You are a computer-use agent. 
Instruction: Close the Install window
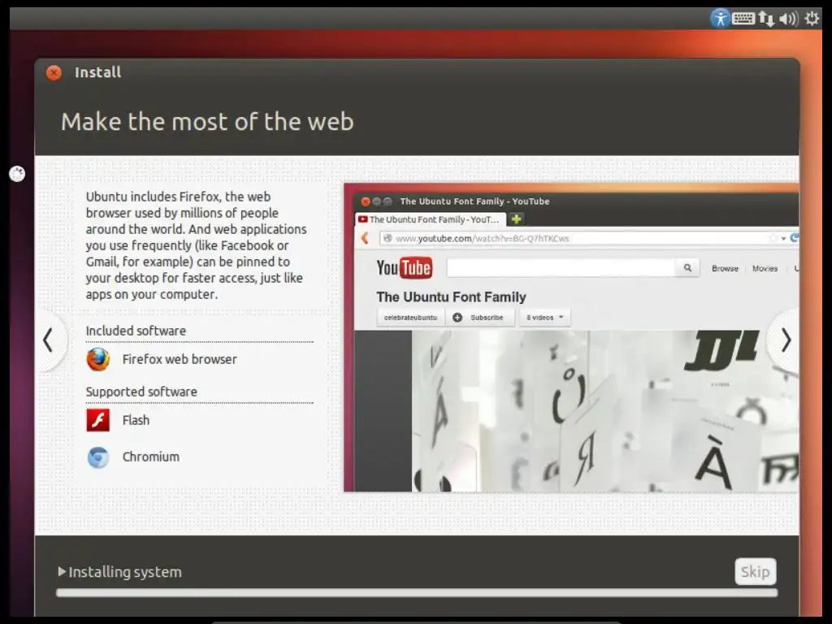pos(54,72)
